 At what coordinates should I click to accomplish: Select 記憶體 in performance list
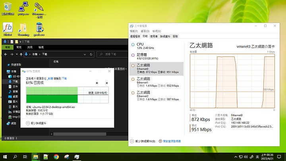tap(157, 56)
